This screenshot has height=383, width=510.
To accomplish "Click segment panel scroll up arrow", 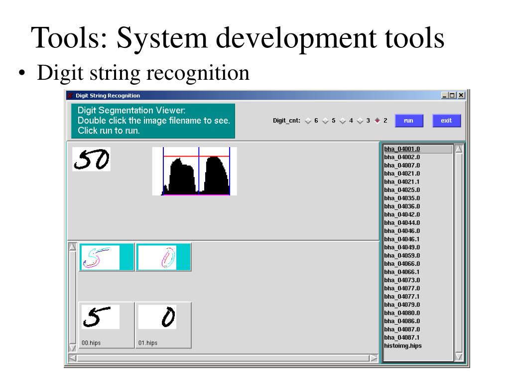I will [73, 247].
